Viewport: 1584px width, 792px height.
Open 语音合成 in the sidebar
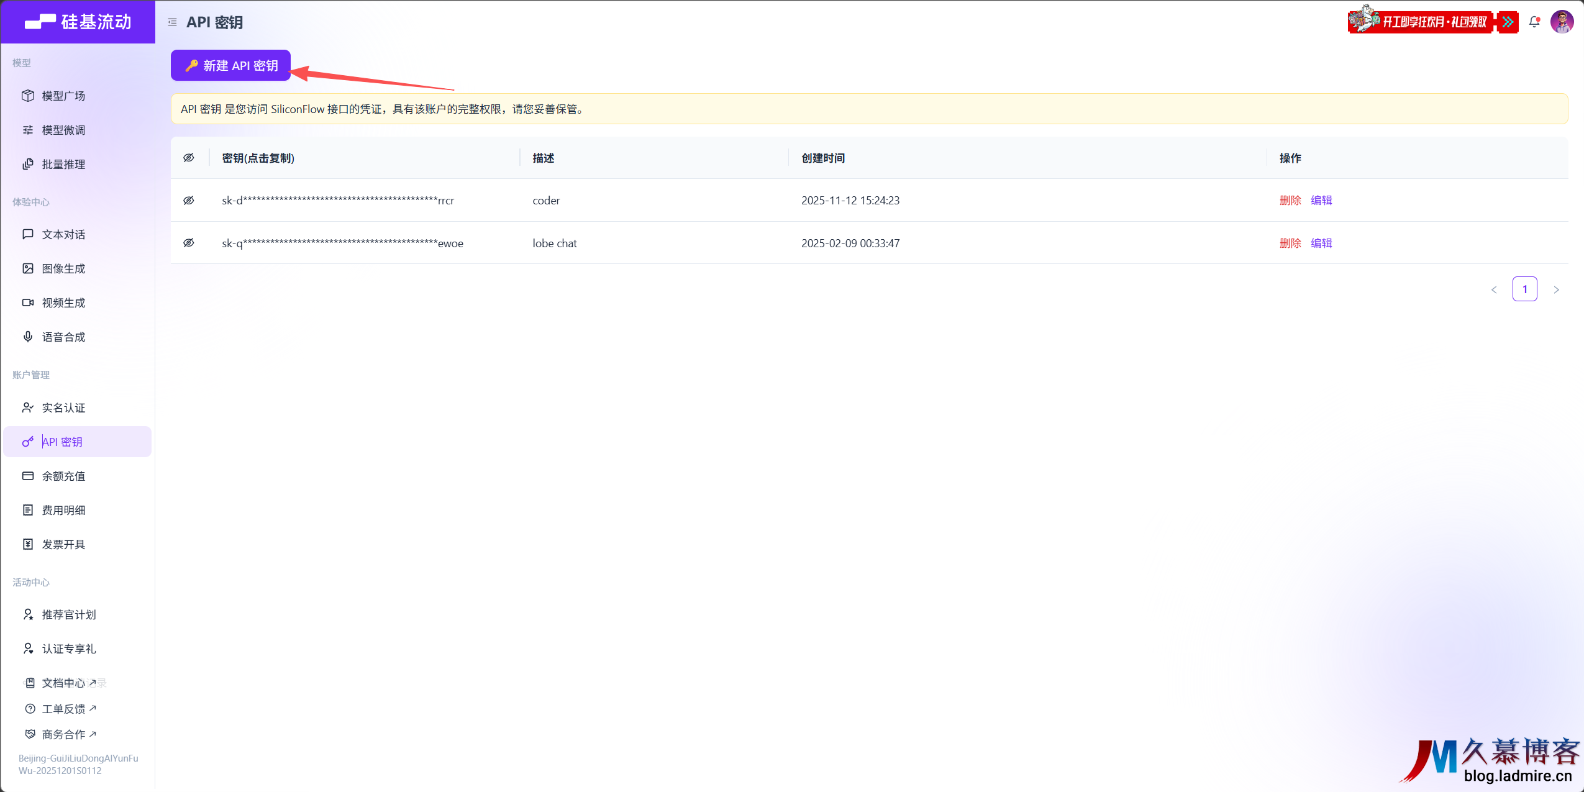(63, 337)
